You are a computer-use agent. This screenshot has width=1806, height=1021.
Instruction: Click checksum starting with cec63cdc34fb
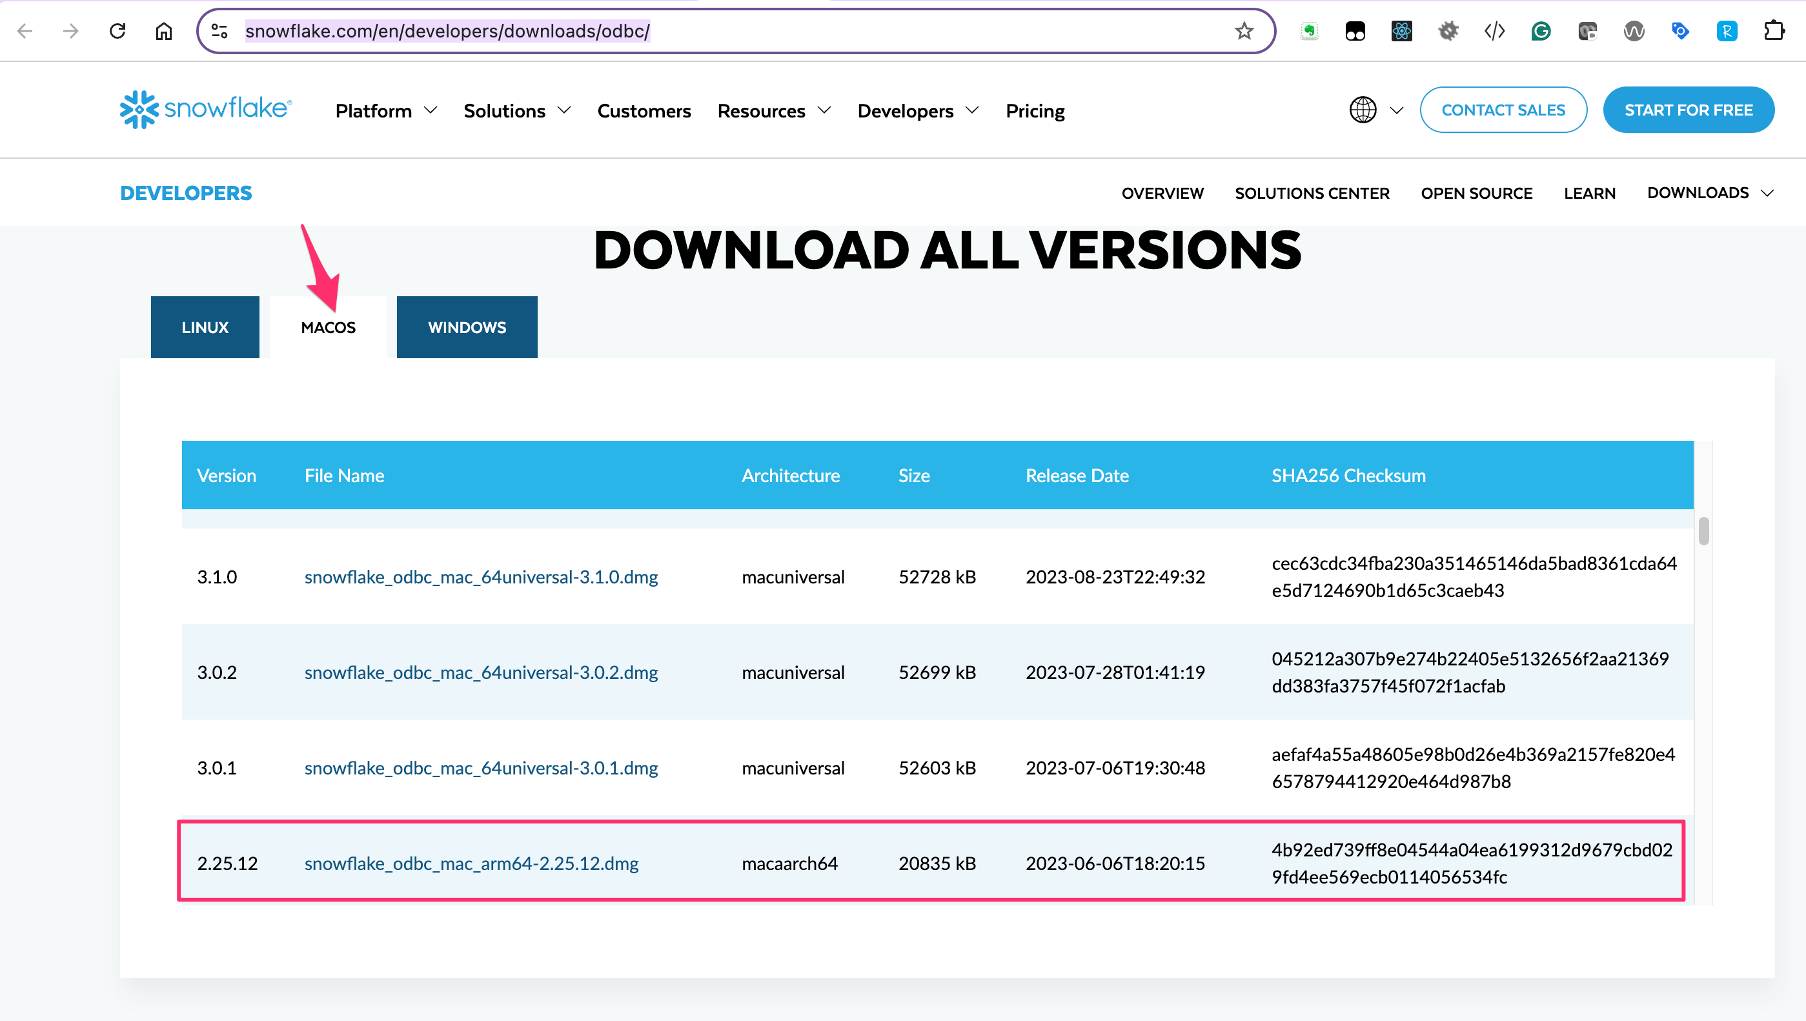pos(1474,576)
